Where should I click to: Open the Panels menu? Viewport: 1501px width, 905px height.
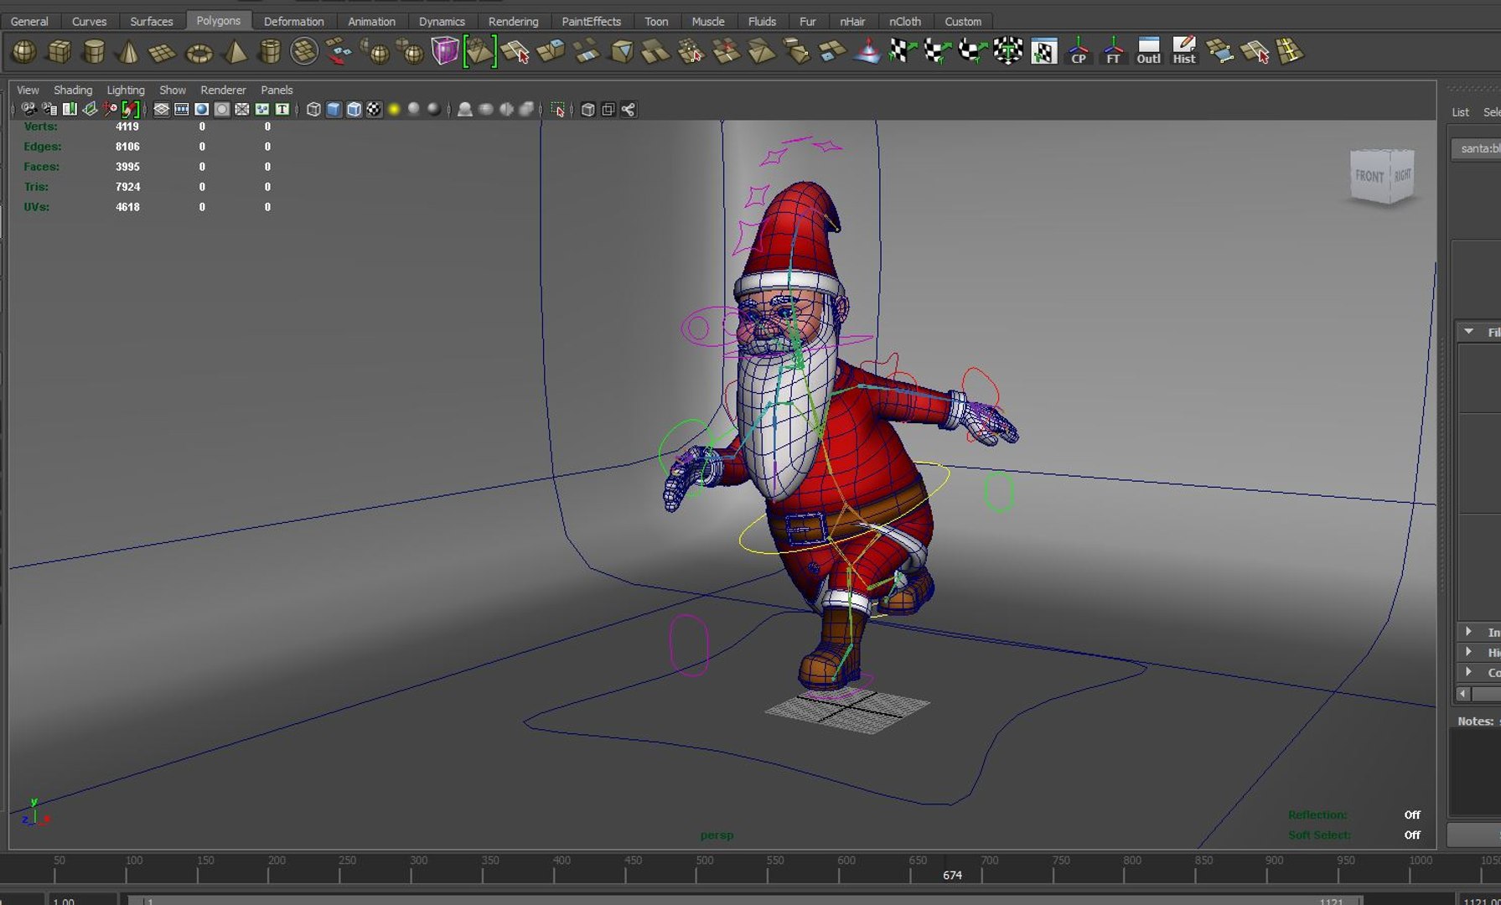click(277, 90)
